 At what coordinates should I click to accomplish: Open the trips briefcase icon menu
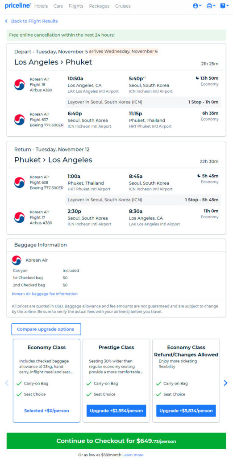[211, 6]
